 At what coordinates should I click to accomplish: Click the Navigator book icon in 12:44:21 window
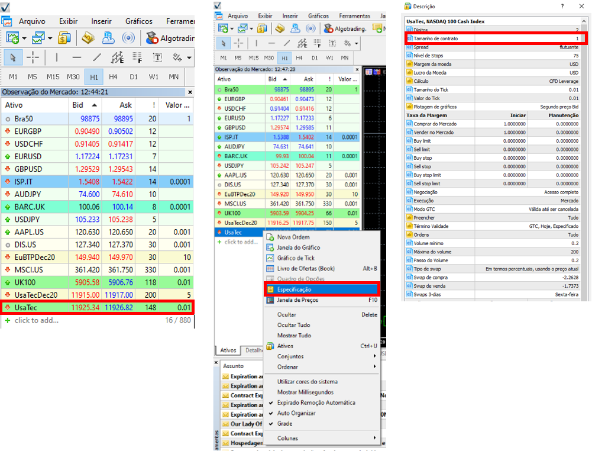(x=88, y=38)
